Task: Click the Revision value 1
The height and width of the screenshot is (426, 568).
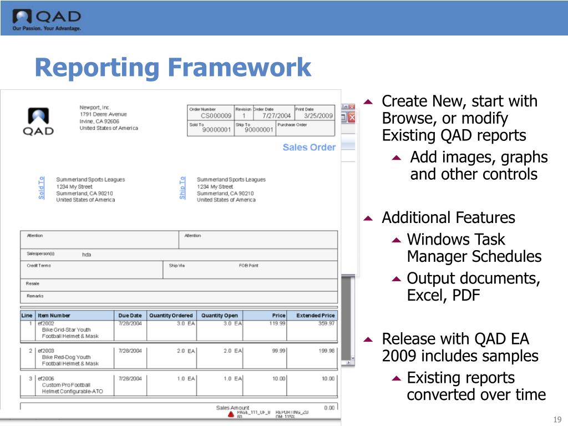Action: (244, 115)
